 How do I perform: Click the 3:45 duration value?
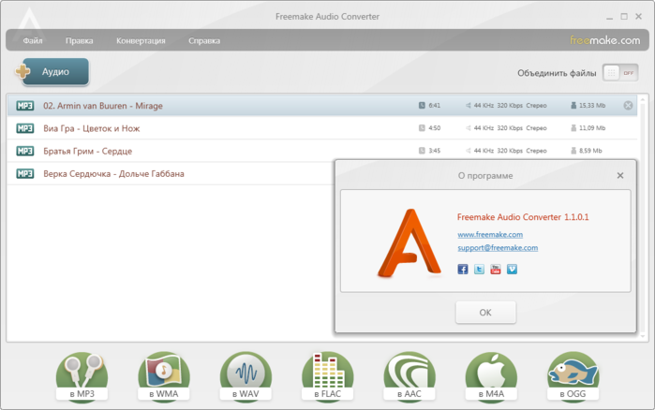tap(435, 151)
